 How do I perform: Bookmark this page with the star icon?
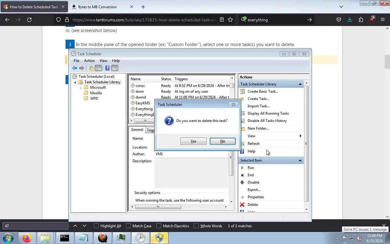coord(230,20)
